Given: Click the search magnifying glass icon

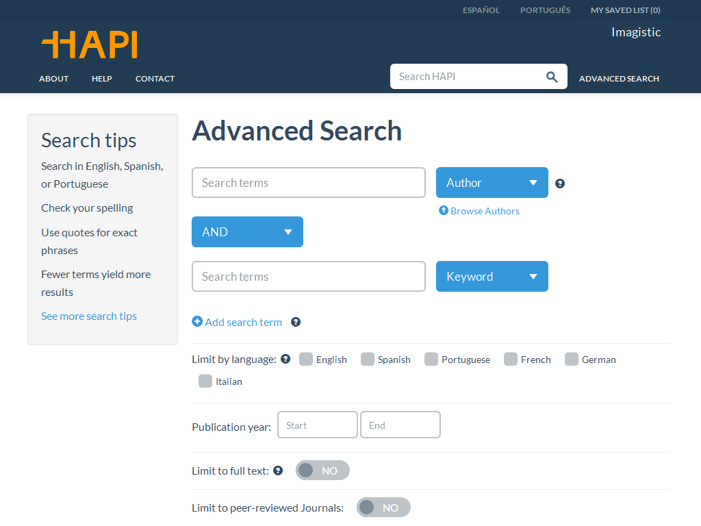Looking at the screenshot, I should tap(552, 76).
